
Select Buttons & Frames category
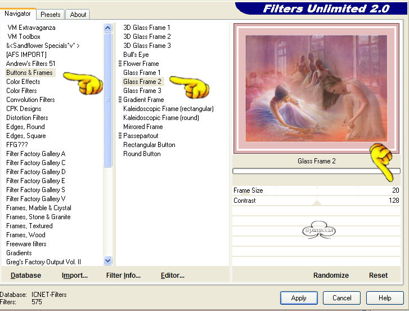point(29,73)
